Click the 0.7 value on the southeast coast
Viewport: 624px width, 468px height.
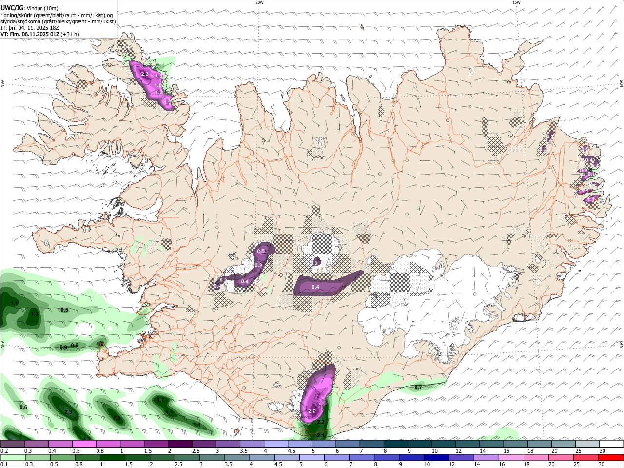click(418, 387)
